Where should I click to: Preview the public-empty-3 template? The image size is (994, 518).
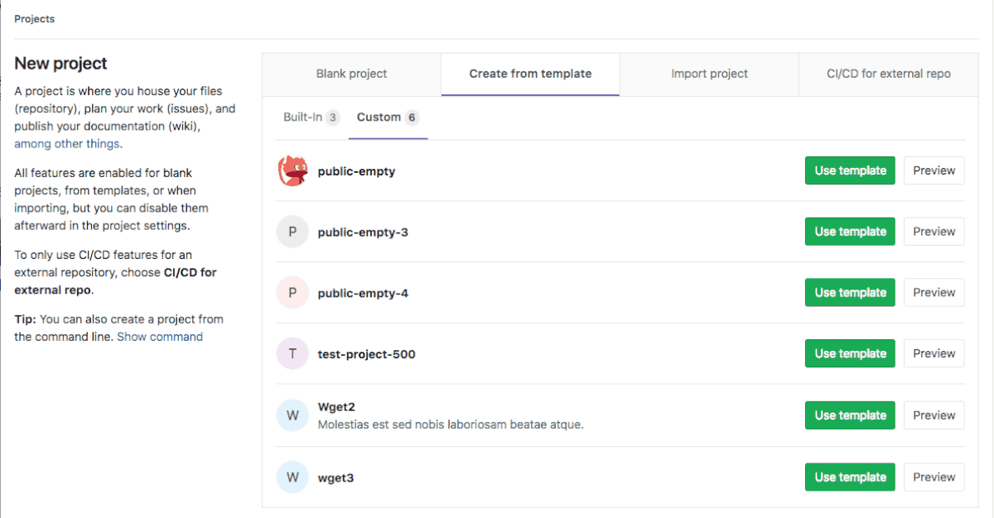click(x=934, y=232)
